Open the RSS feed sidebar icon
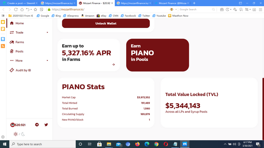This screenshot has width=264, height=148. (x=3, y=46)
